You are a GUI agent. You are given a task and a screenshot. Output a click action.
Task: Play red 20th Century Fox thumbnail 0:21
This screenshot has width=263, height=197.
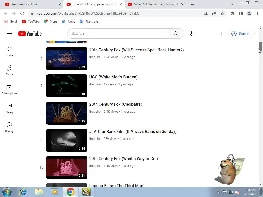click(67, 168)
